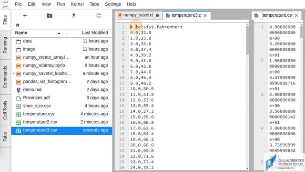Click the image folder icon

19,50
